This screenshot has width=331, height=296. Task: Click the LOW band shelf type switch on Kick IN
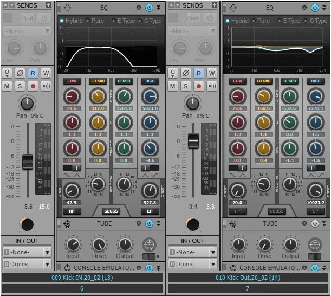point(72,168)
